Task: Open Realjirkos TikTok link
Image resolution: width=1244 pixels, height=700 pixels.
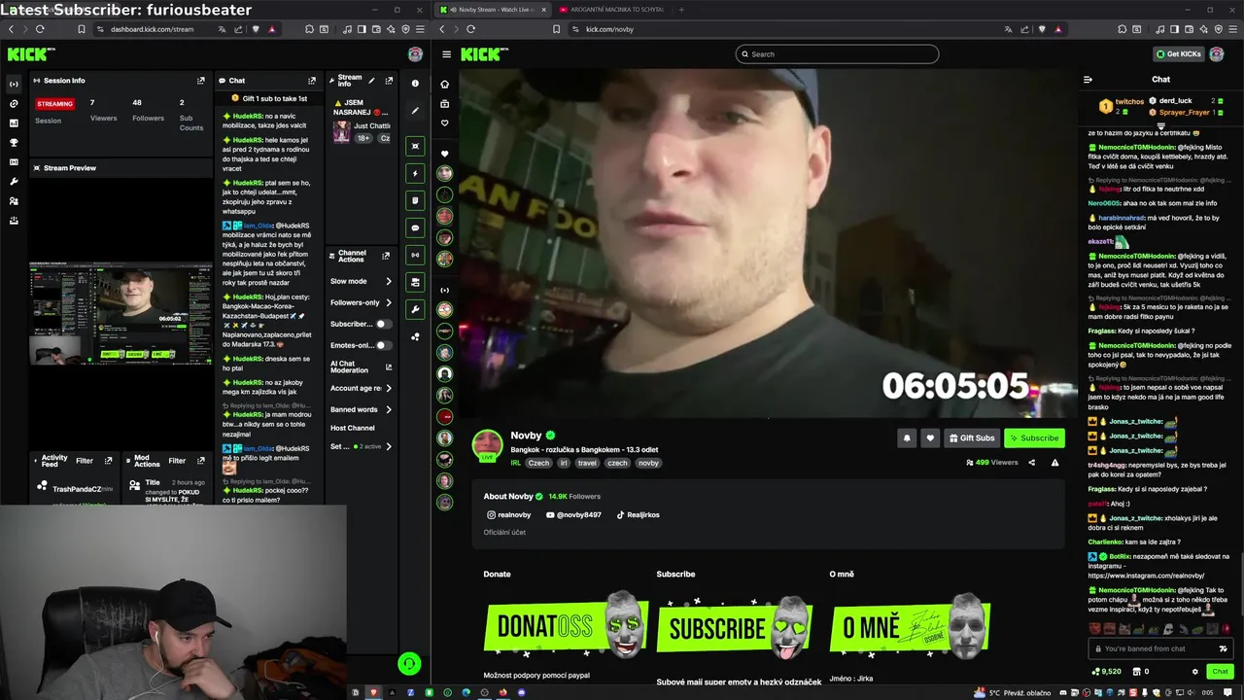Action: [638, 514]
